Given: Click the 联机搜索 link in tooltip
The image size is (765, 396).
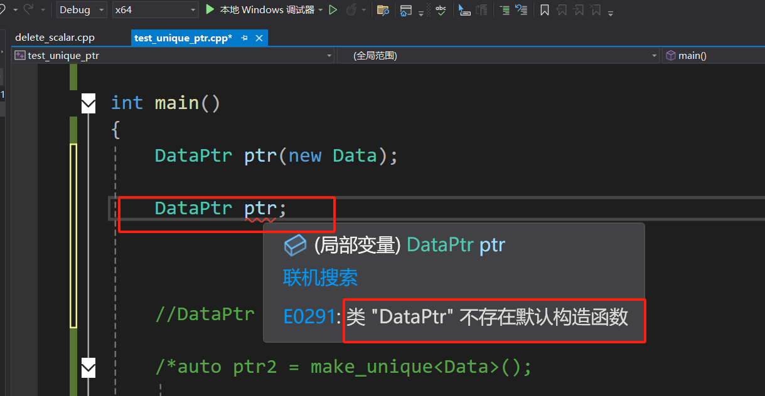Looking at the screenshot, I should click(320, 278).
